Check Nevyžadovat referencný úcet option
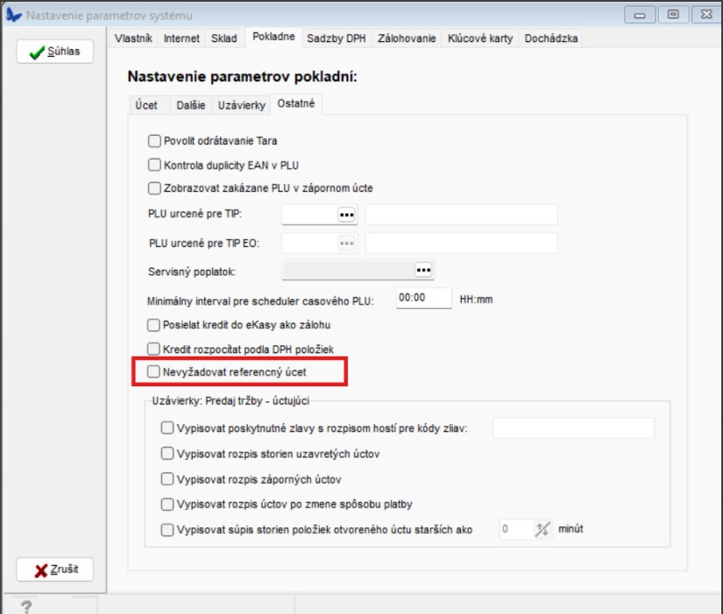 (x=155, y=372)
